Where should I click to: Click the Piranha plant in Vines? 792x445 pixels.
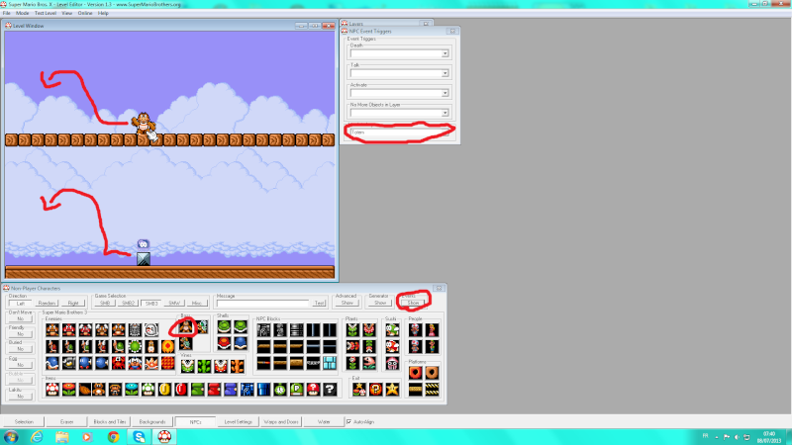187,366
